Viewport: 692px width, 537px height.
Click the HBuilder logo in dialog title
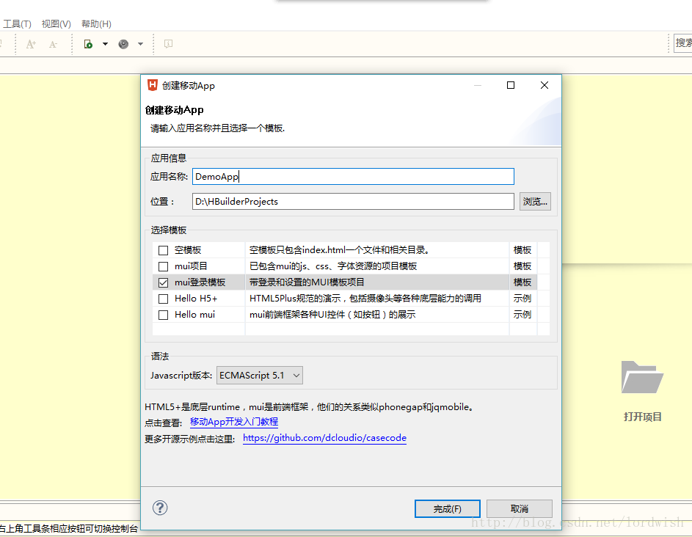(x=152, y=85)
